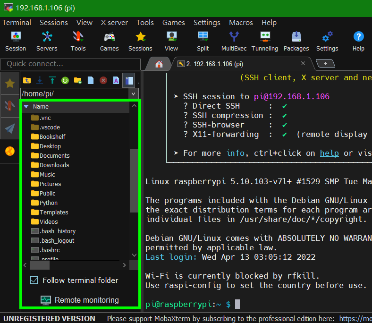Open the Sessions menu
The image size is (372, 323).
click(54, 23)
